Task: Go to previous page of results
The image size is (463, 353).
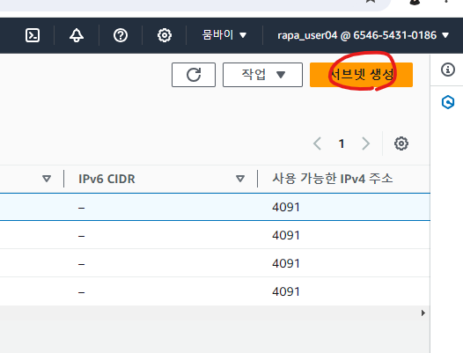Action: (x=318, y=143)
